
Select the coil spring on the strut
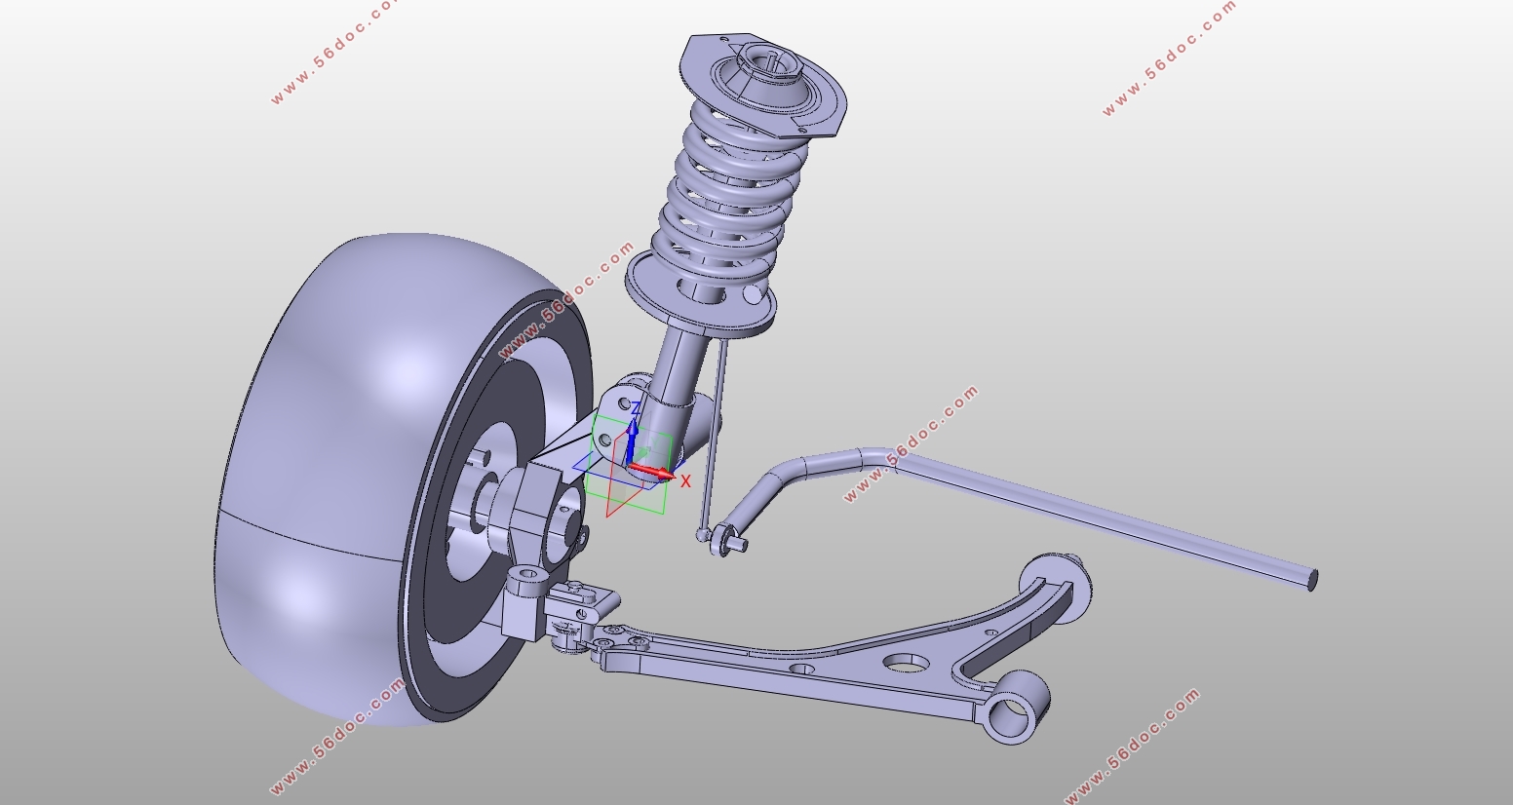[x=729, y=195]
